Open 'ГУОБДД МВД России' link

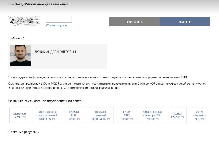coord(74,115)
